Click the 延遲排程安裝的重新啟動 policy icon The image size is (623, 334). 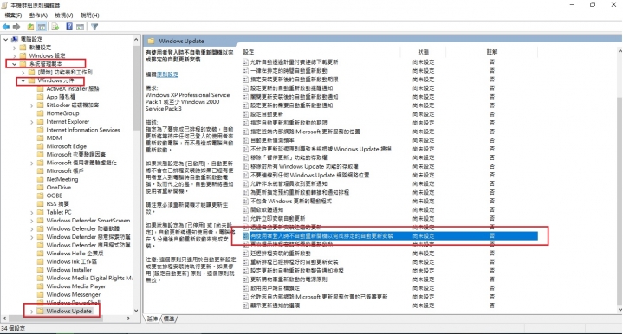245,254
